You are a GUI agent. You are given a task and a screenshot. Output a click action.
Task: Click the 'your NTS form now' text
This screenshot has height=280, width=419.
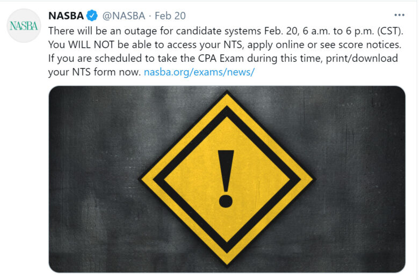pyautogui.click(x=95, y=72)
